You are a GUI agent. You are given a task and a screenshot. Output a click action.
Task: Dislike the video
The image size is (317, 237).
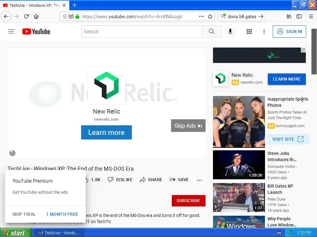pyautogui.click(x=120, y=180)
